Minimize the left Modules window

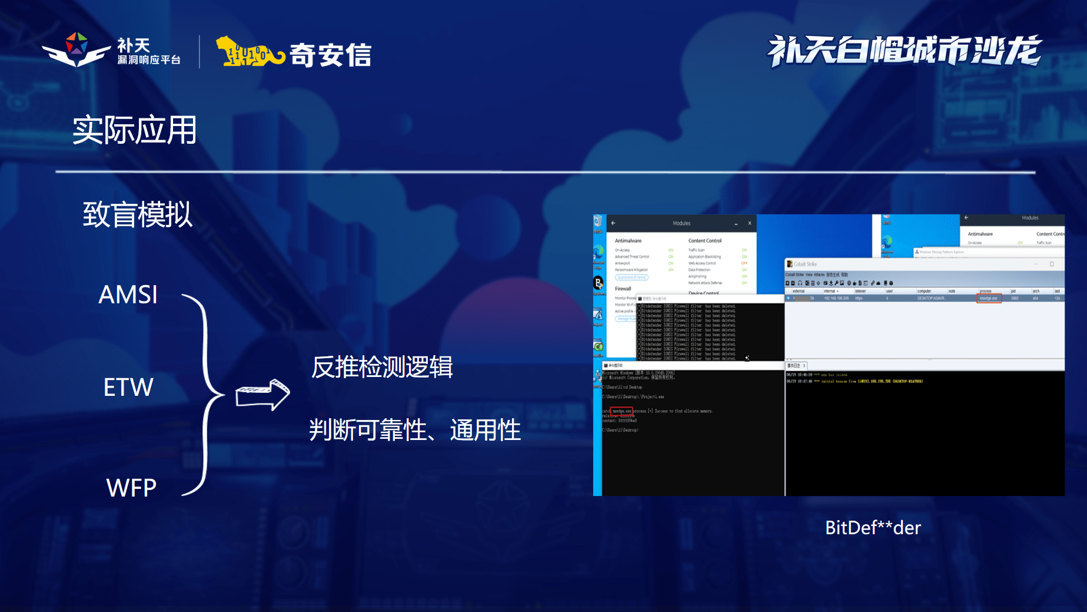[736, 224]
